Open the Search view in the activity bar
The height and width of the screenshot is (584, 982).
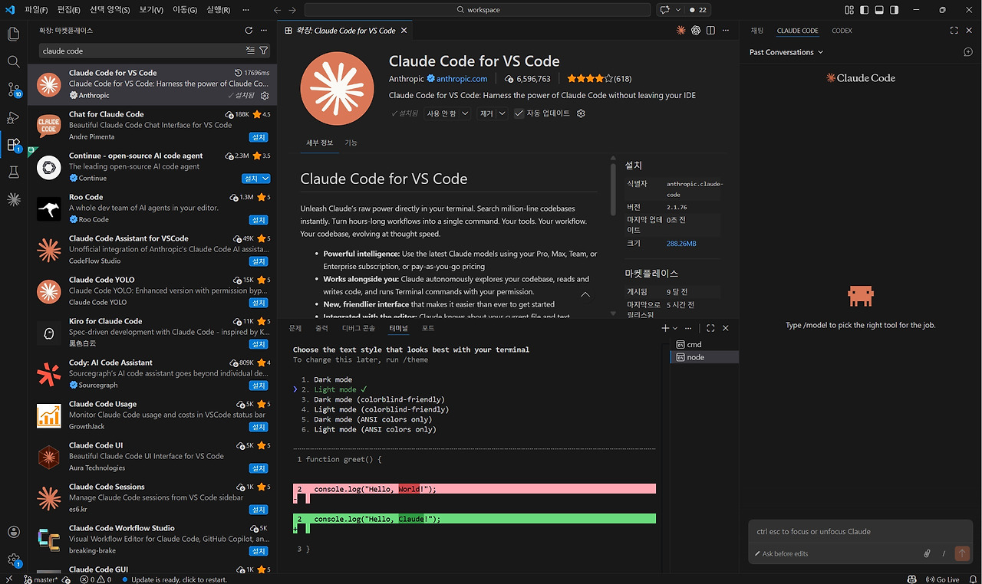[x=13, y=61]
